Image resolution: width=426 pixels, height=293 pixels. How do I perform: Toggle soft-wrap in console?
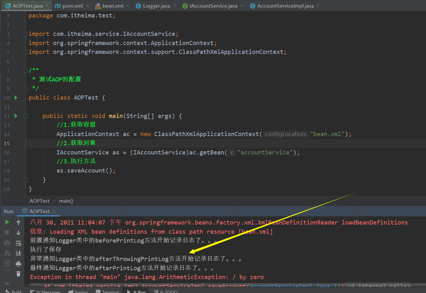pyautogui.click(x=18, y=243)
